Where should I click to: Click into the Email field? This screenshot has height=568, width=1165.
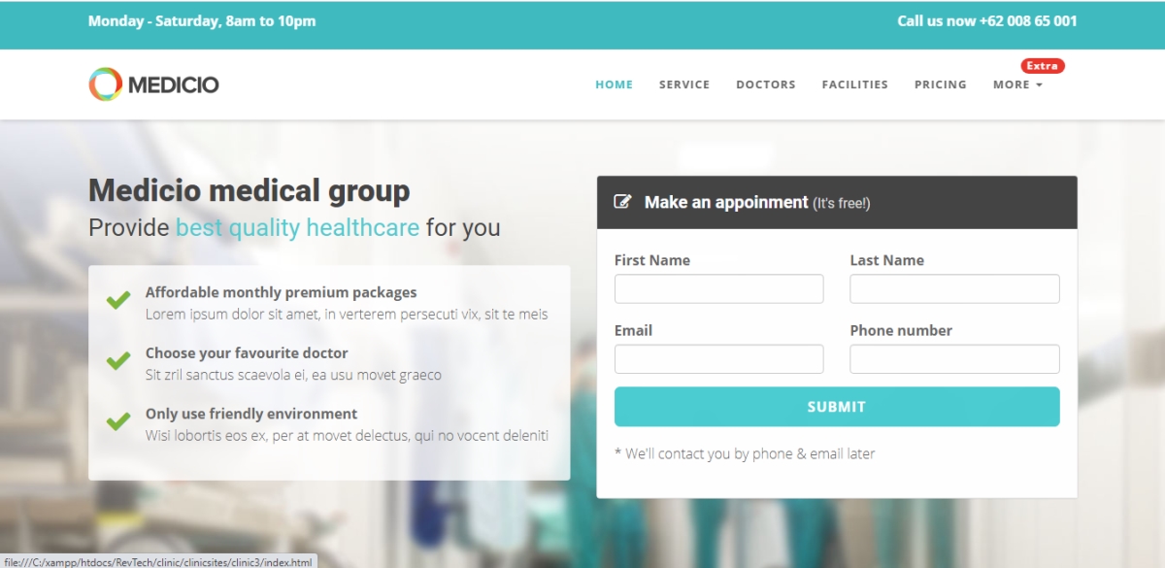click(719, 359)
